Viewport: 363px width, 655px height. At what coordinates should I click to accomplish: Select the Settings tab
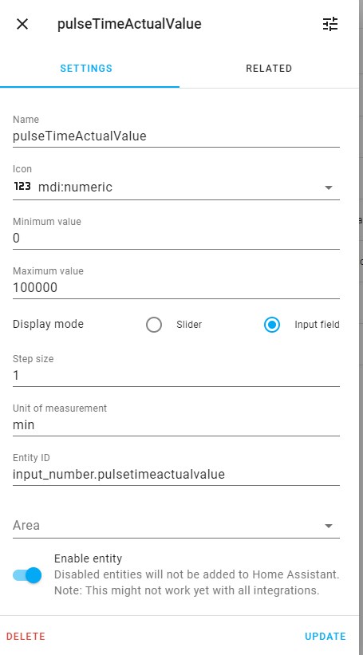click(86, 69)
